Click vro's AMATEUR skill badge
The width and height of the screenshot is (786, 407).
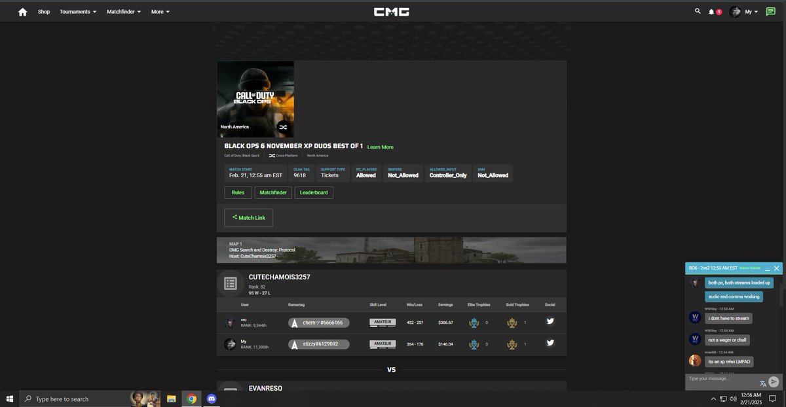383,323
